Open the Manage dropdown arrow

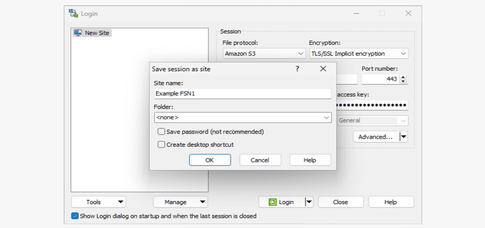[202, 202]
